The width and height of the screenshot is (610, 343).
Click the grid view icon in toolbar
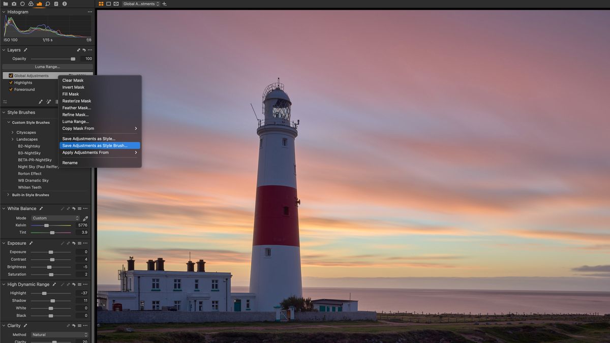point(101,4)
